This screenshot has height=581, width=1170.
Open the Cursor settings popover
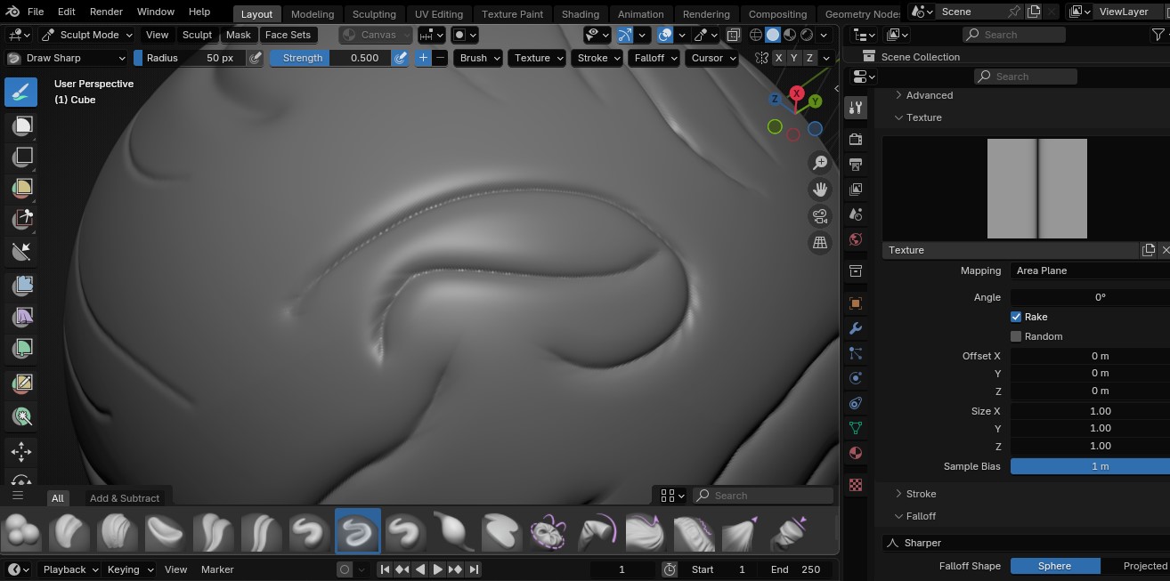[712, 58]
